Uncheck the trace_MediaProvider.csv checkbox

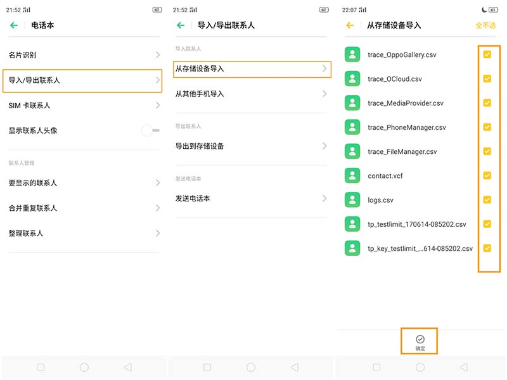[487, 103]
